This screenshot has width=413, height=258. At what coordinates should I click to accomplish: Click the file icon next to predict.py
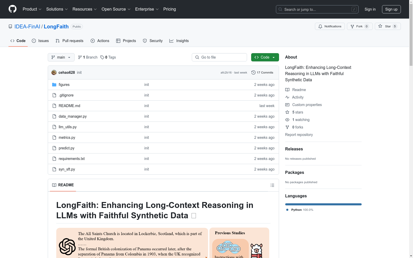(54, 148)
